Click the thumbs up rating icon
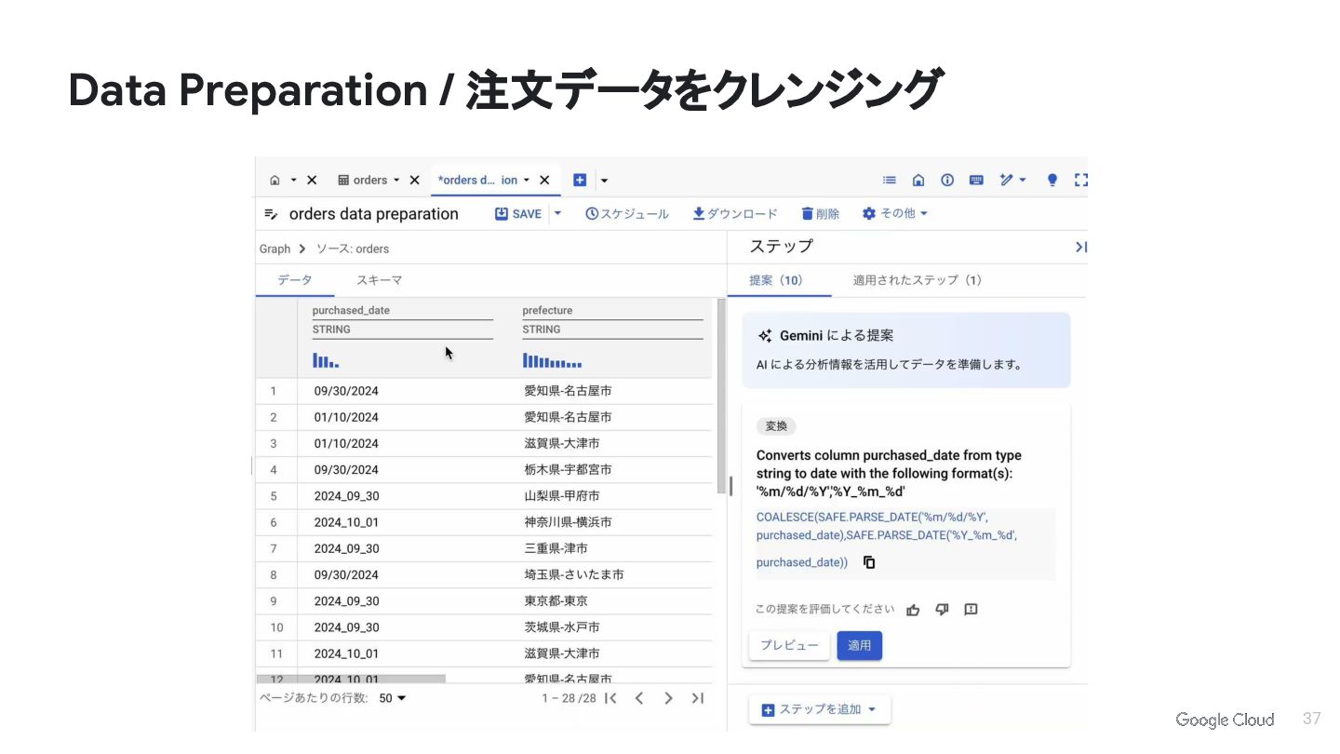 [913, 610]
